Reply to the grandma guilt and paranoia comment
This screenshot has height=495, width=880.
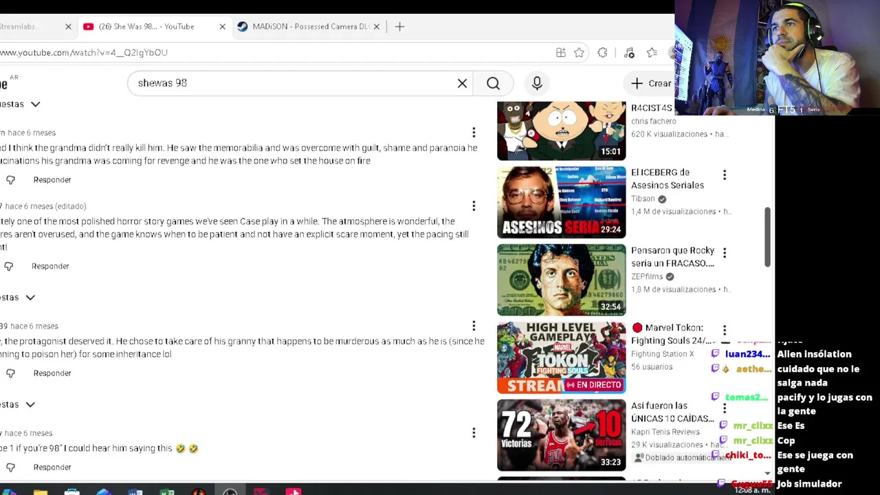click(52, 180)
